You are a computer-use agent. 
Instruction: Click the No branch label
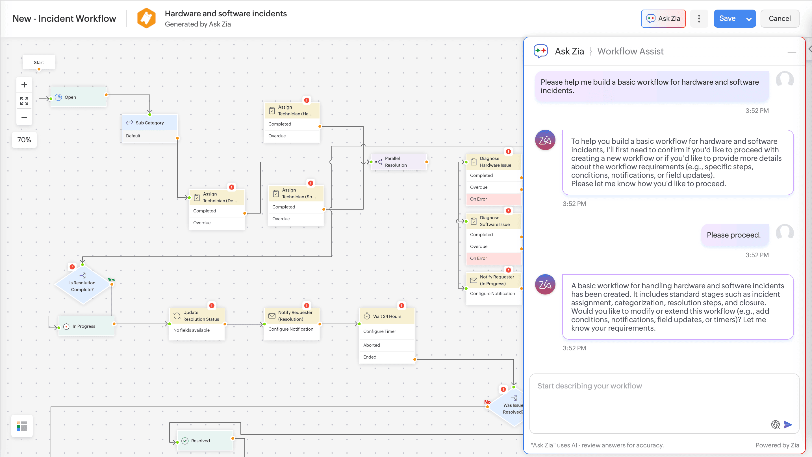click(x=487, y=402)
